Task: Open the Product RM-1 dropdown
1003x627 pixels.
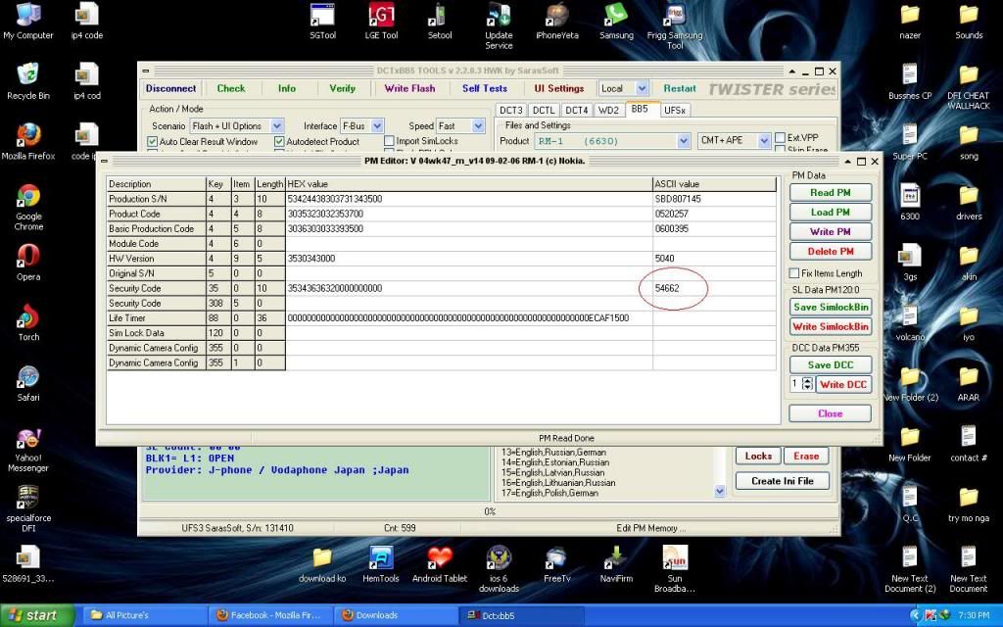Action: tap(684, 141)
